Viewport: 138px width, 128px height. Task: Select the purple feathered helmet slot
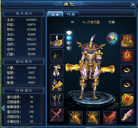pyautogui.click(x=57, y=41)
